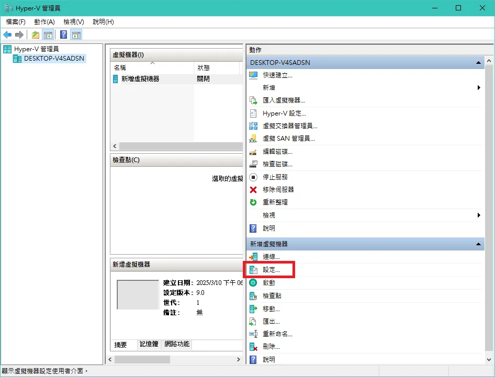Open the 檢視(V) menu
This screenshot has width=495, height=377.
74,22
